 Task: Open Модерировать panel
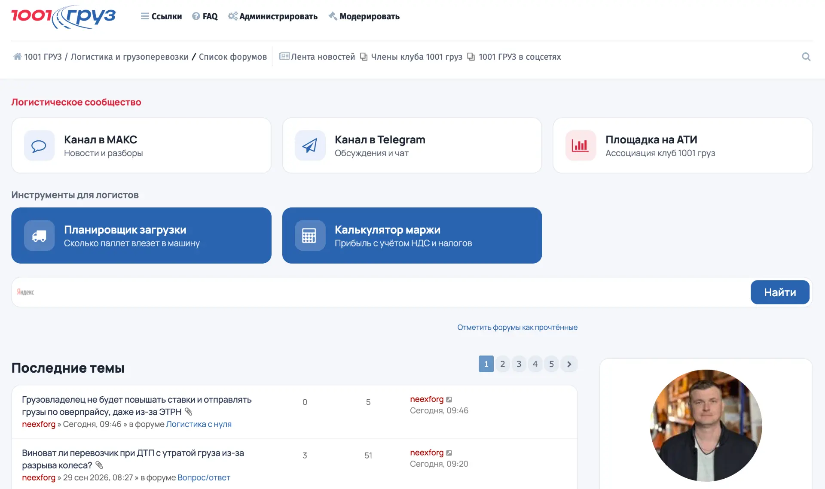[364, 16]
